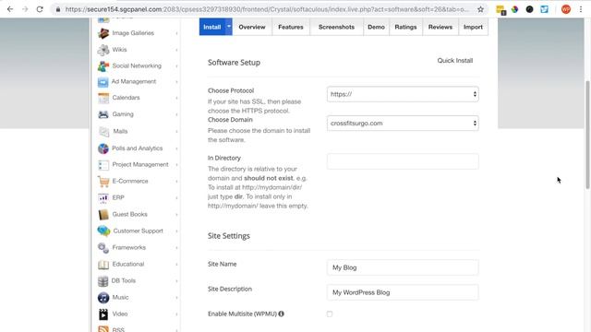Switch to the Overview tab
This screenshot has width=591, height=332.
coord(252,27)
